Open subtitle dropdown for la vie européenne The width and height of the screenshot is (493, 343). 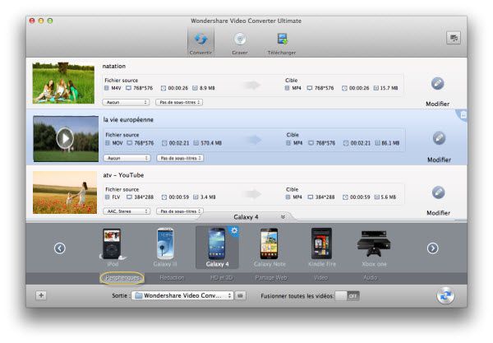180,158
